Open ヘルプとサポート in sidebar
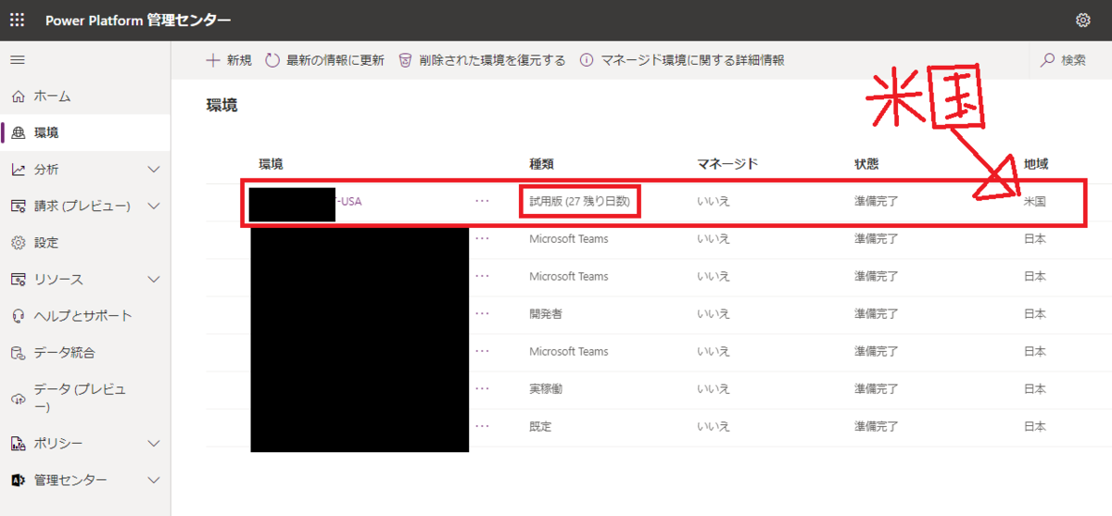1112x516 pixels. coord(85,316)
